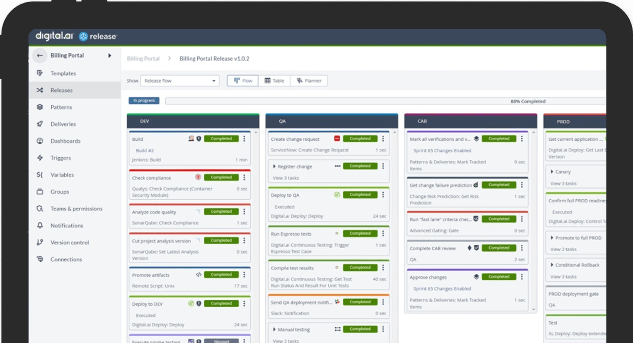Switch to the Flow view
This screenshot has width=633, height=343.
coord(243,81)
